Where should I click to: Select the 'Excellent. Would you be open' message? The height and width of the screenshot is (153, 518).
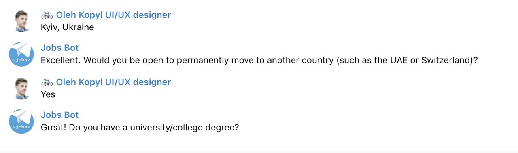click(259, 61)
